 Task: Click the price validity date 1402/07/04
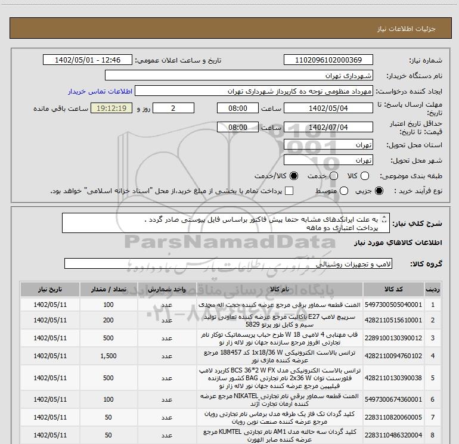coord(328,127)
